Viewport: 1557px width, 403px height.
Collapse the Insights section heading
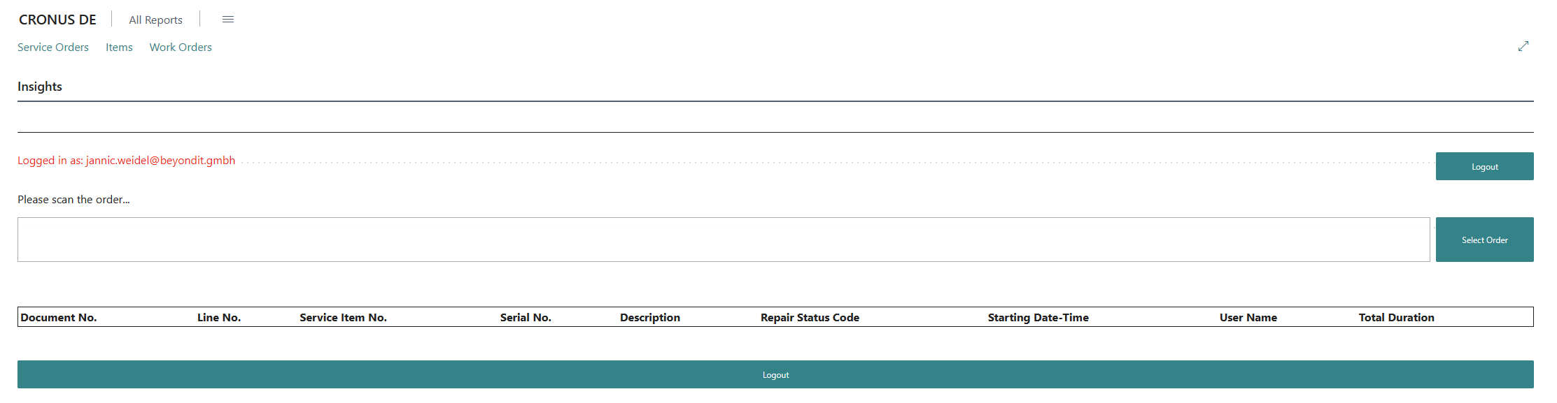(40, 87)
